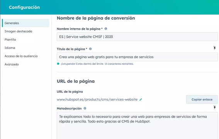Open the Avanzado settings section
The height and width of the screenshot is (139, 219).
click(x=12, y=64)
